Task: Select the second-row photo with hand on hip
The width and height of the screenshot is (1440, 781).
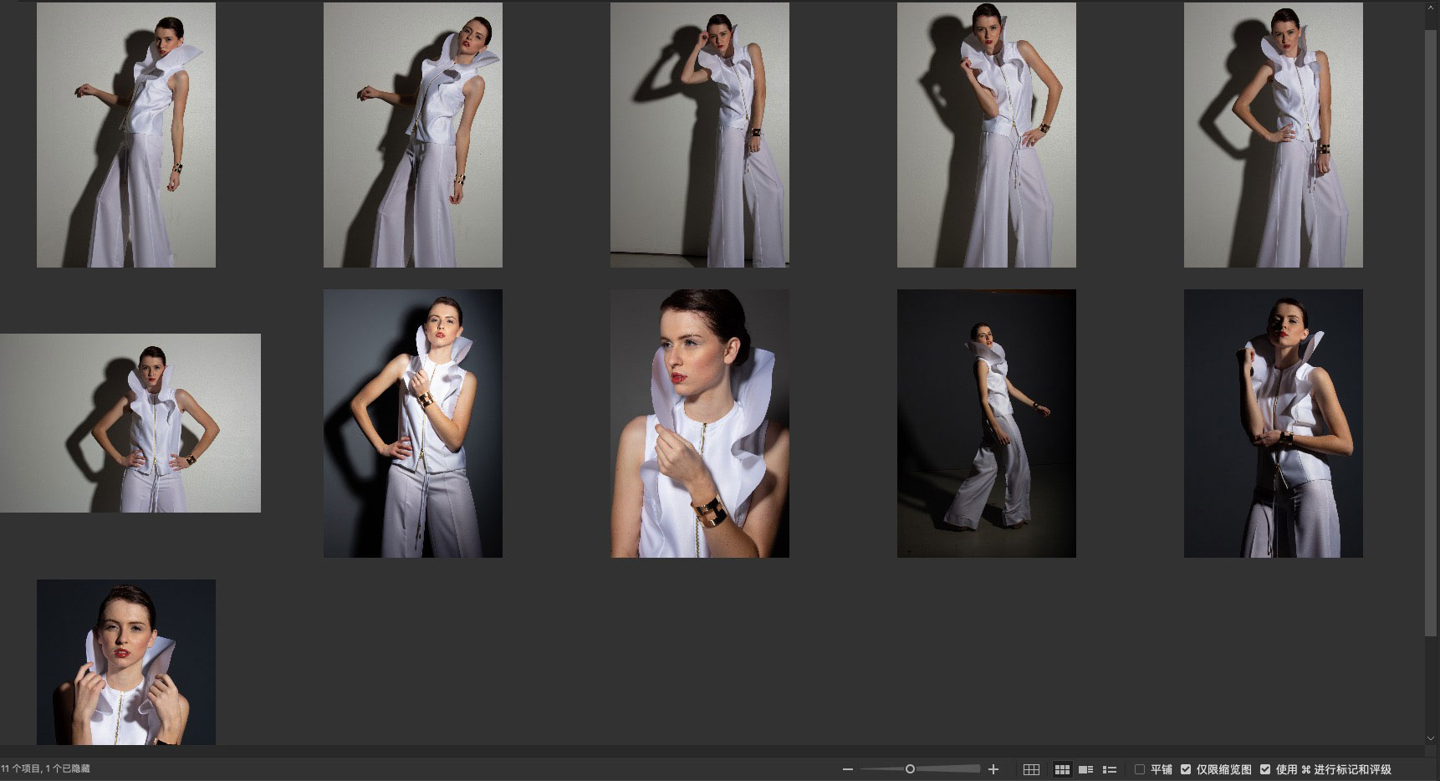Action: point(413,423)
